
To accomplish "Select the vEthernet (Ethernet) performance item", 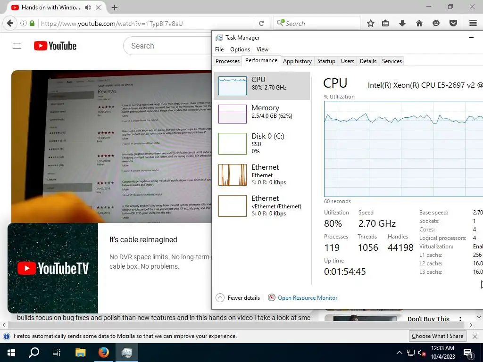I will 262,206.
